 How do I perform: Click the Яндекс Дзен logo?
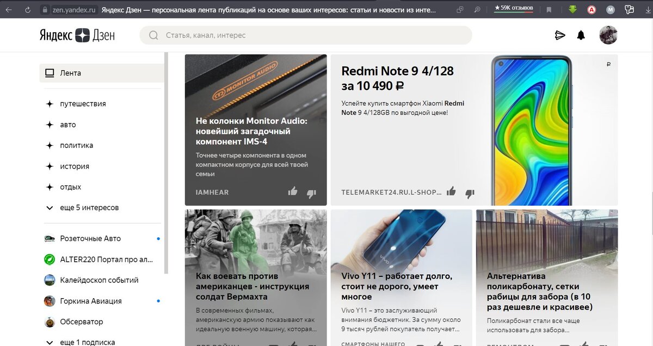(77, 35)
